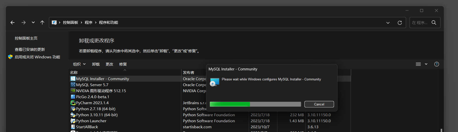Go back with the left arrow
The width and height of the screenshot is (458, 132).
(x=13, y=23)
